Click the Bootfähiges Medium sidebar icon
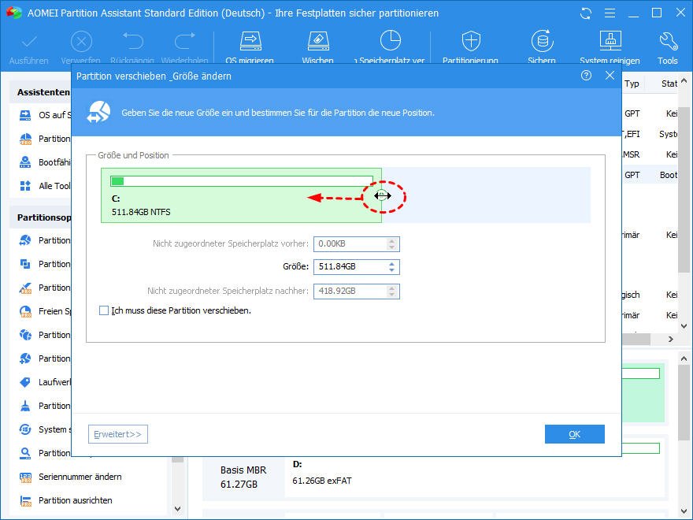This screenshot has width=693, height=520. pos(25,162)
